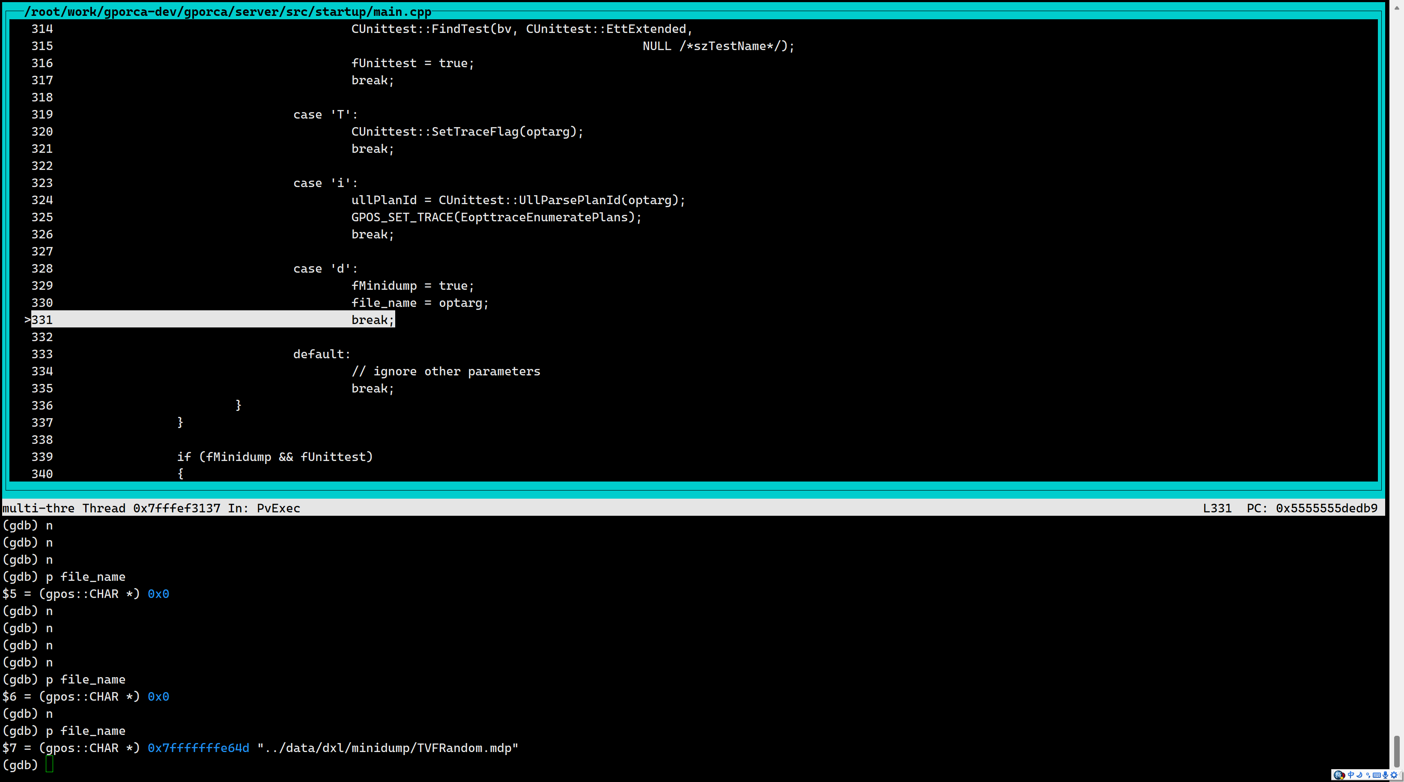
Task: Click line 339 'if (fMinidump && fUnittest)'
Action: click(275, 457)
